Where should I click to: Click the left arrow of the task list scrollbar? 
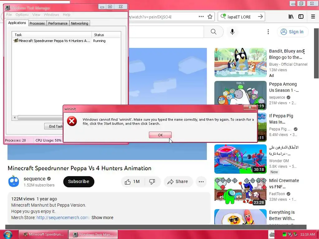pyautogui.click(x=15, y=117)
